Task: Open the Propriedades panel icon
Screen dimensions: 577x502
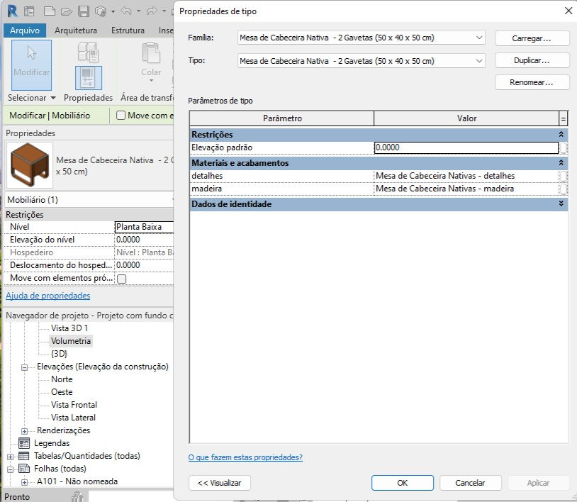Action: [x=89, y=78]
